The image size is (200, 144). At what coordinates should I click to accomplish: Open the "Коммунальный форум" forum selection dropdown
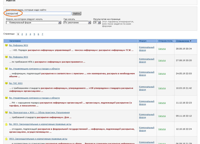click(59, 23)
